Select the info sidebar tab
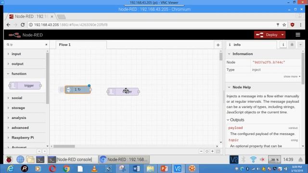 (251, 45)
